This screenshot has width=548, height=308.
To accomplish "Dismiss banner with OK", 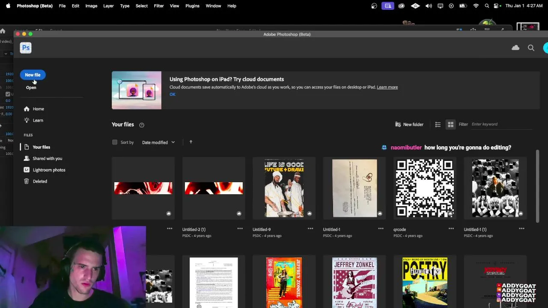I will (x=173, y=95).
